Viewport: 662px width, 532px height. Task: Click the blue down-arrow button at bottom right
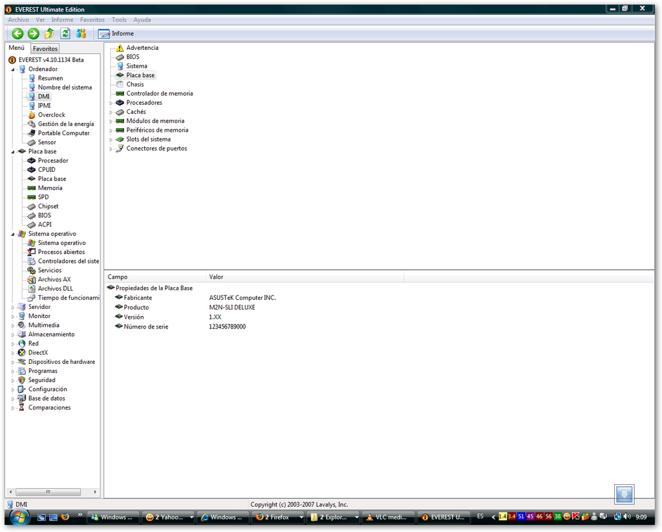(x=625, y=494)
